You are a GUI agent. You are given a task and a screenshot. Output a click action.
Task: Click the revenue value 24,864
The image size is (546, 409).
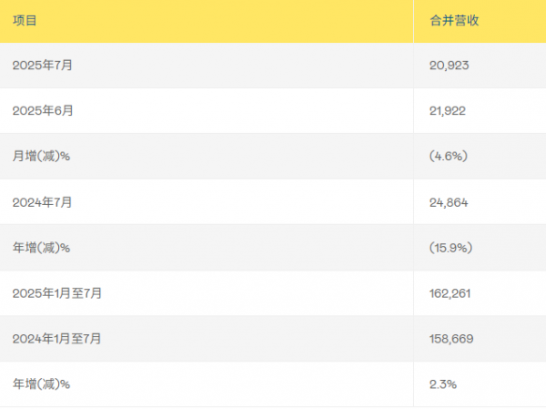(x=449, y=202)
